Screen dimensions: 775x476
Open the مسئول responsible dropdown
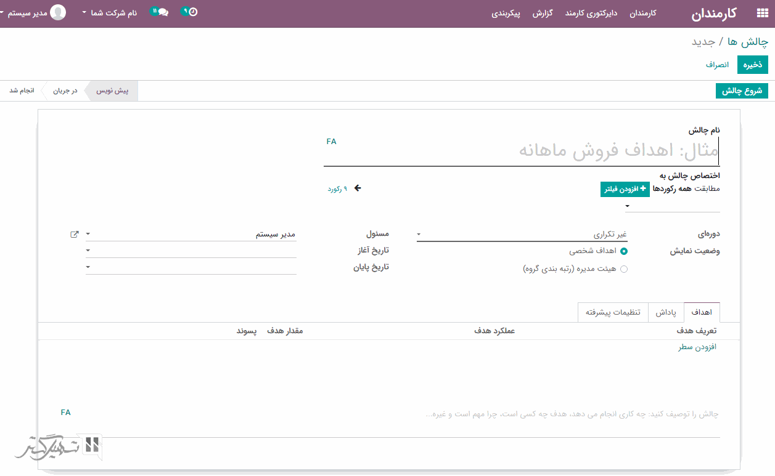(x=191, y=235)
